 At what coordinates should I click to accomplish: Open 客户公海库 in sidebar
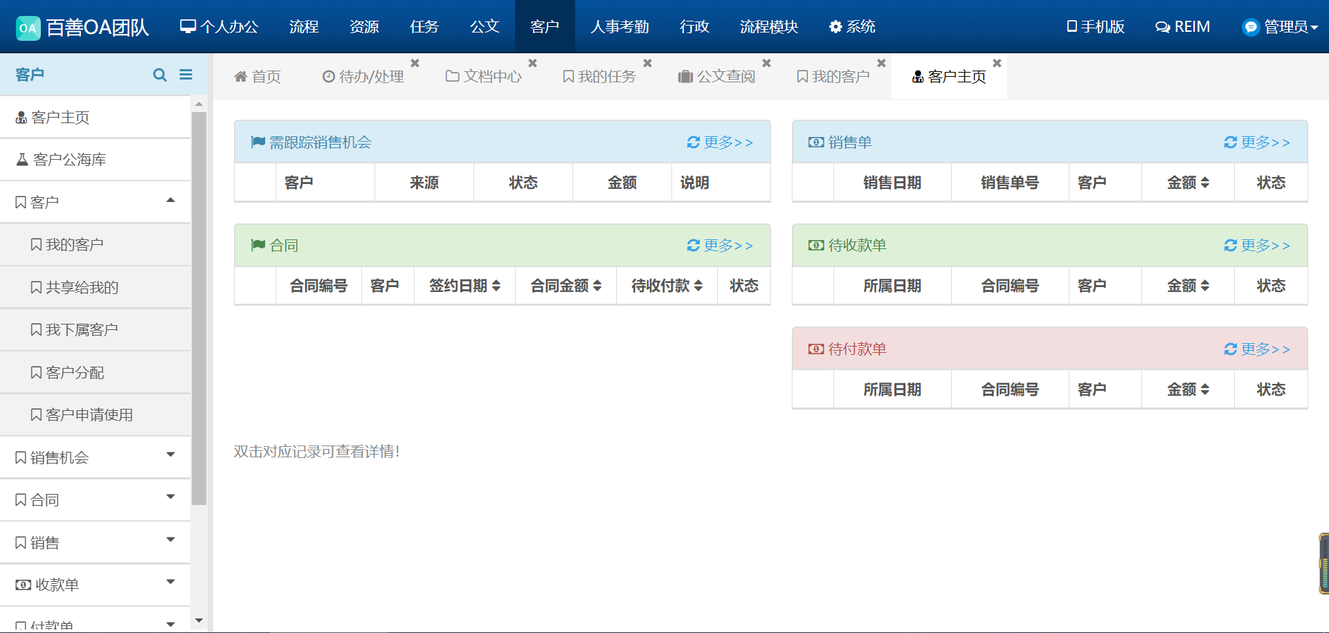(69, 160)
